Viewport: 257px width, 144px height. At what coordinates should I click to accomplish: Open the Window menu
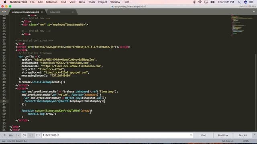point(115,2)
